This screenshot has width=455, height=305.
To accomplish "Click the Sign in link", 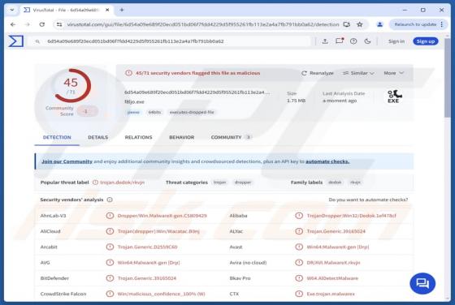I will coord(396,41).
